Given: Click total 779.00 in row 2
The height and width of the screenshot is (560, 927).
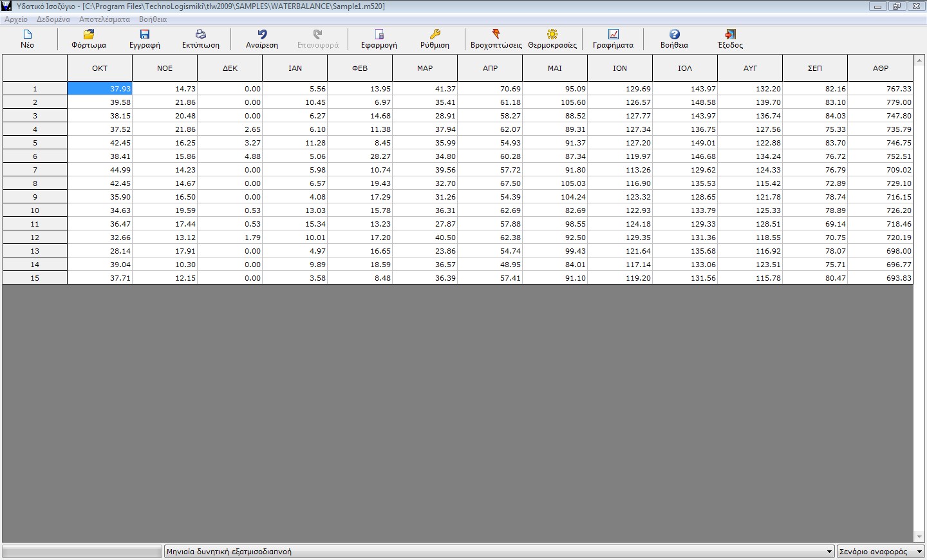Looking at the screenshot, I should (880, 102).
